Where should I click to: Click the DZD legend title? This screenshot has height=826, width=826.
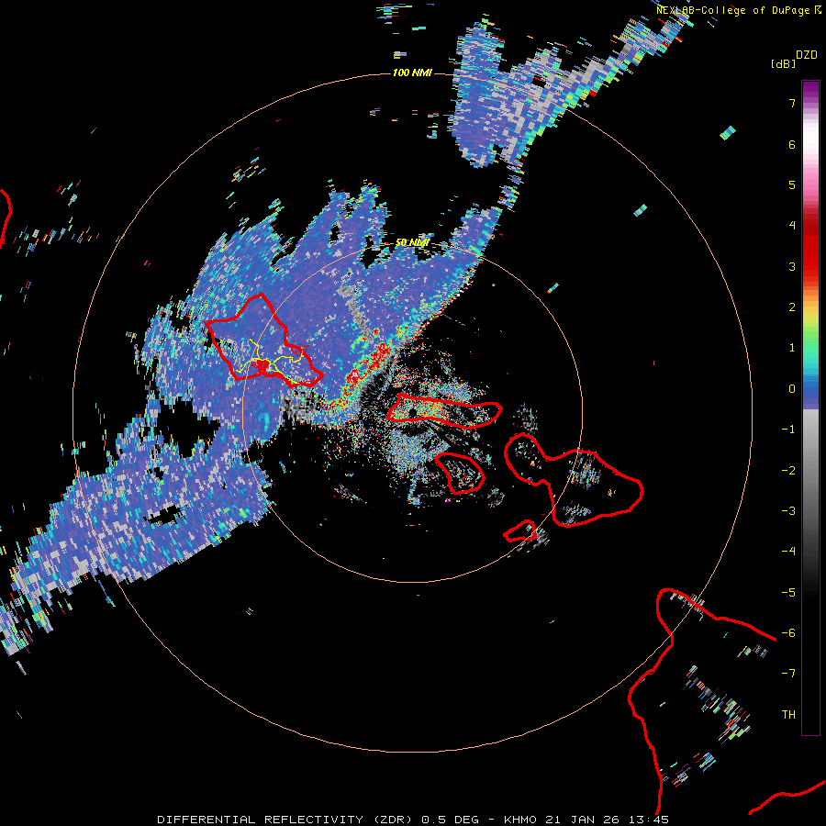tap(807, 55)
